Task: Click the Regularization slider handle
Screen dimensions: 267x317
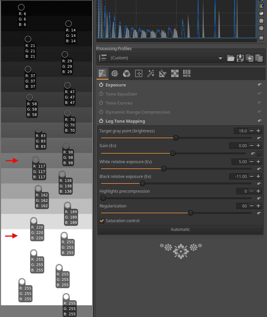Action: pos(191,213)
